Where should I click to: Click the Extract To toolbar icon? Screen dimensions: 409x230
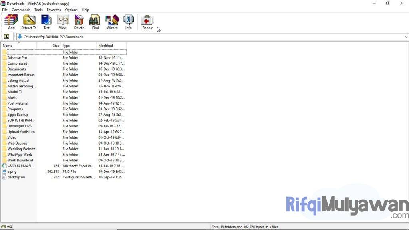(29, 22)
